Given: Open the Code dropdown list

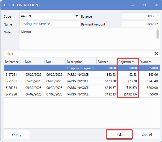Looking at the screenshot, I should click(x=77, y=16).
